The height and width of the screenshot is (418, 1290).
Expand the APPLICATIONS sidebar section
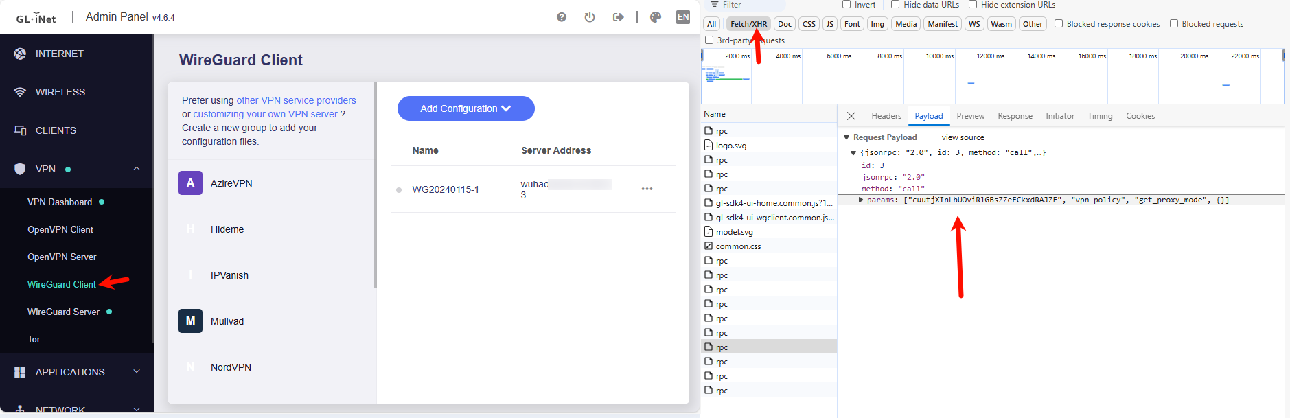tap(77, 372)
